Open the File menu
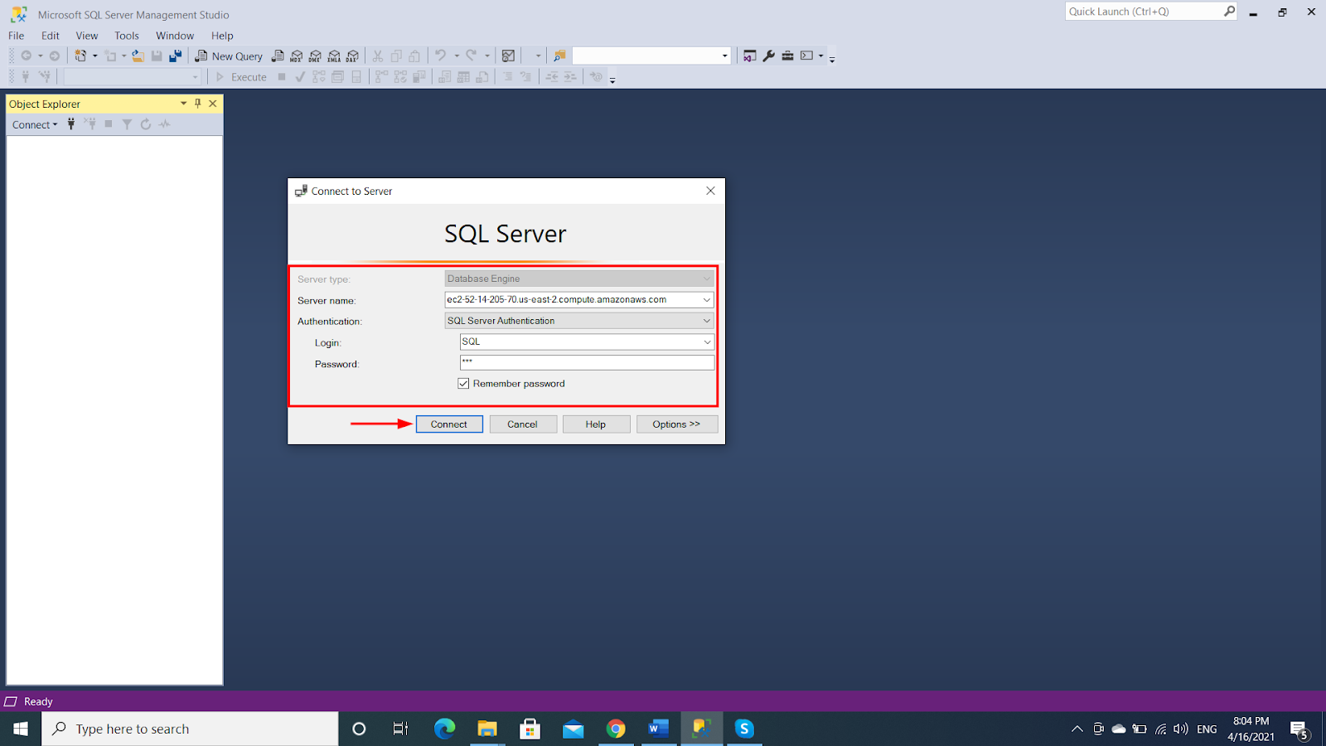The image size is (1326, 746). tap(17, 36)
